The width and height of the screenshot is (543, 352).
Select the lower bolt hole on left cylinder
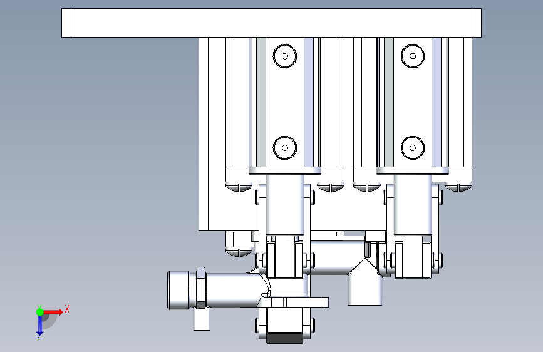pyautogui.click(x=285, y=148)
